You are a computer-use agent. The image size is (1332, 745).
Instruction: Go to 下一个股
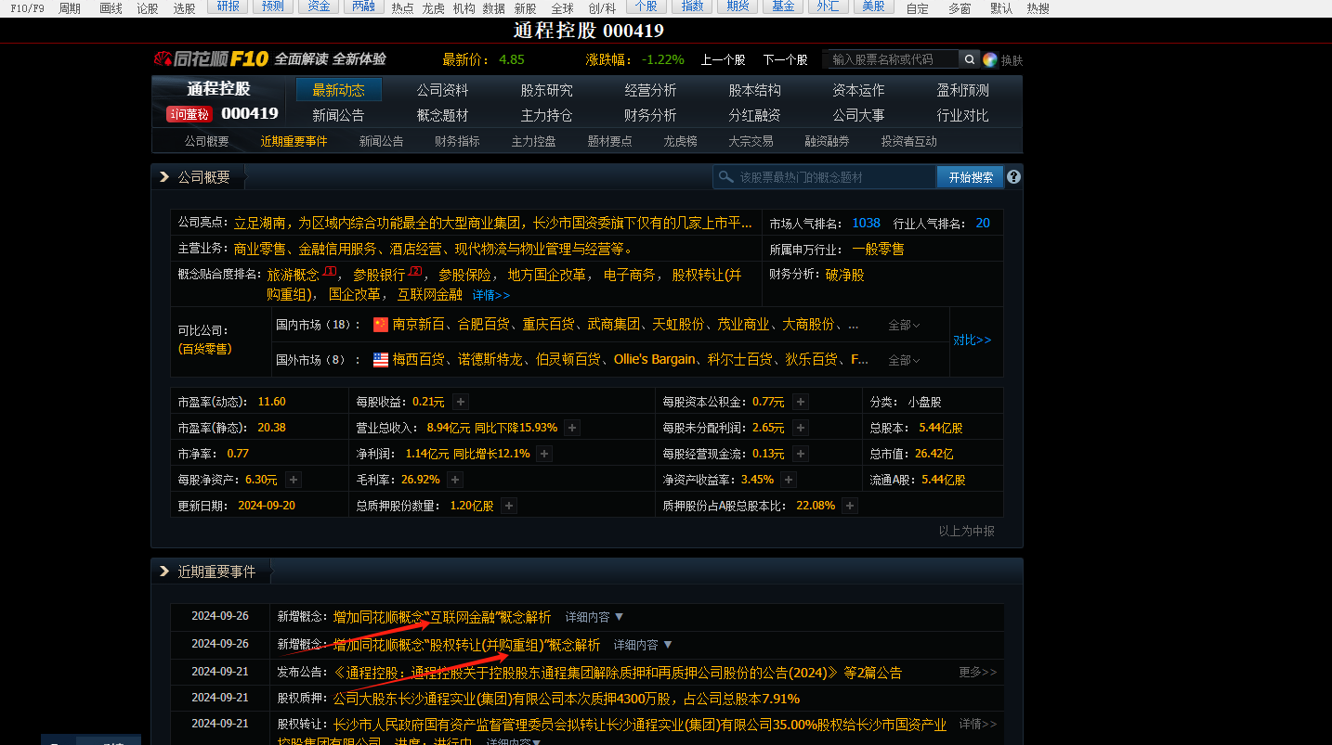(x=785, y=59)
